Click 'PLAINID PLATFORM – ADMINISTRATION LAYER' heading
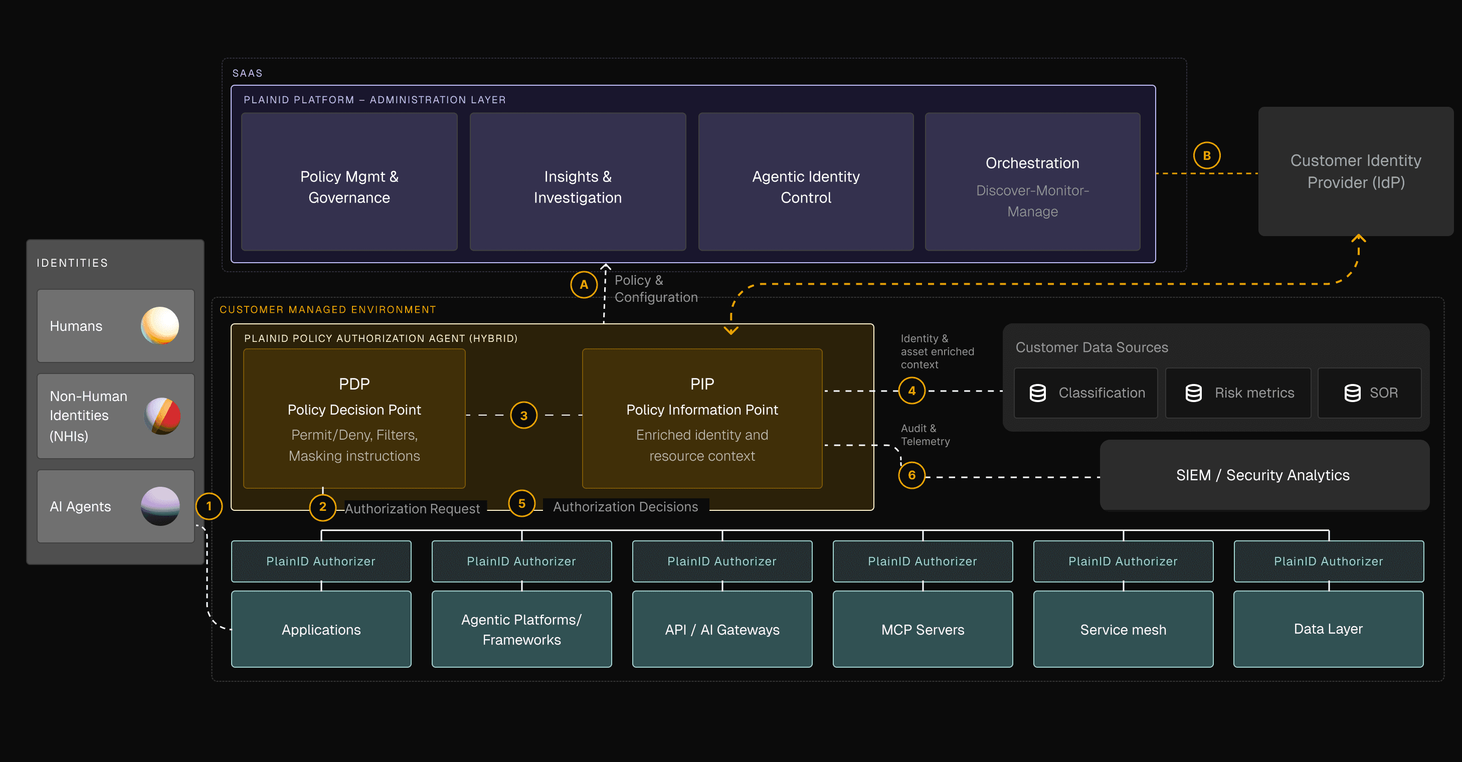 pyautogui.click(x=375, y=100)
